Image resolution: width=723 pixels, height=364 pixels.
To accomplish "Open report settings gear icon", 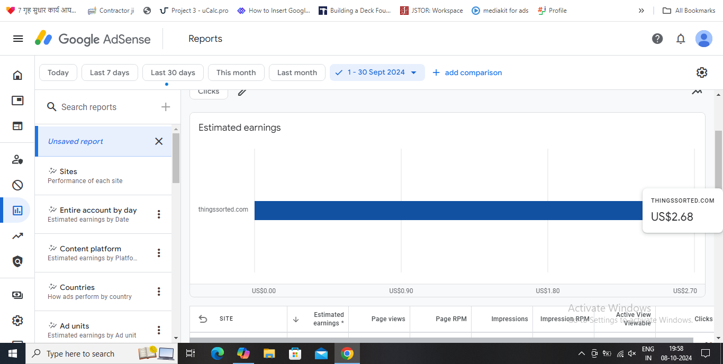I will pyautogui.click(x=702, y=72).
